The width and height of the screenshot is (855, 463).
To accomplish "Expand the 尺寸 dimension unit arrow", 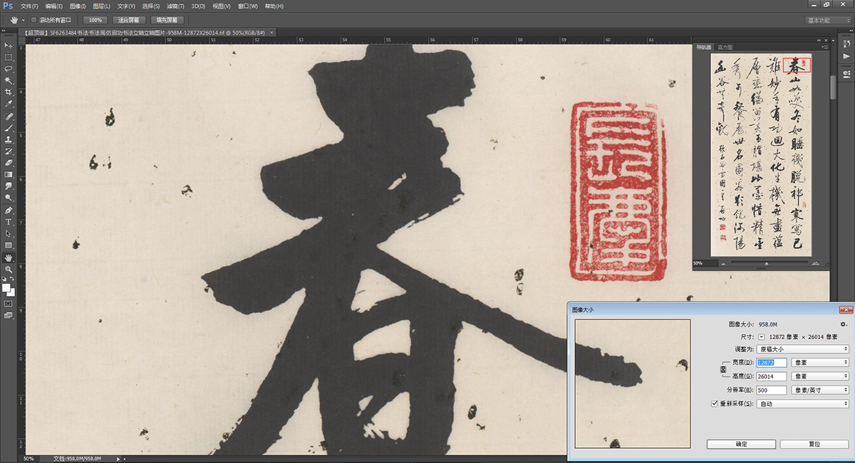I will (761, 336).
